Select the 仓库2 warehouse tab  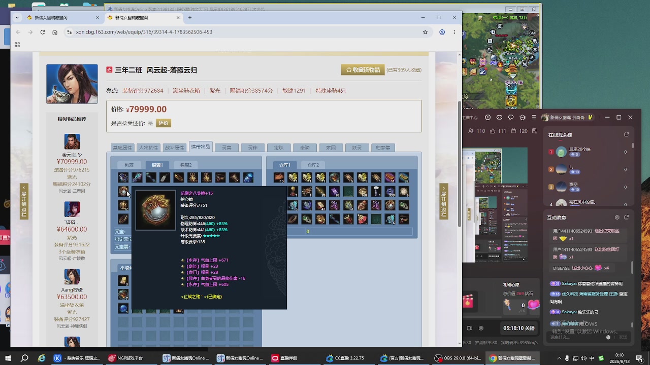point(313,165)
